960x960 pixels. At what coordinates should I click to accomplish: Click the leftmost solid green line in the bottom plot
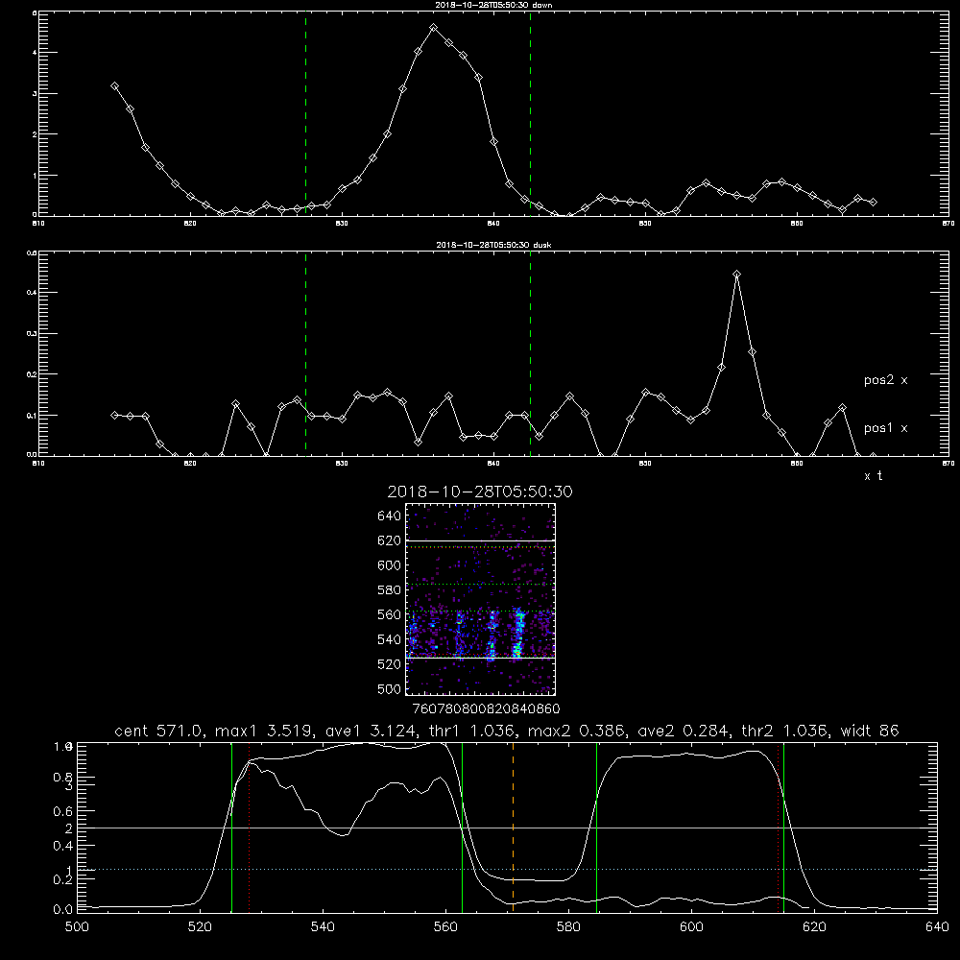(x=231, y=827)
